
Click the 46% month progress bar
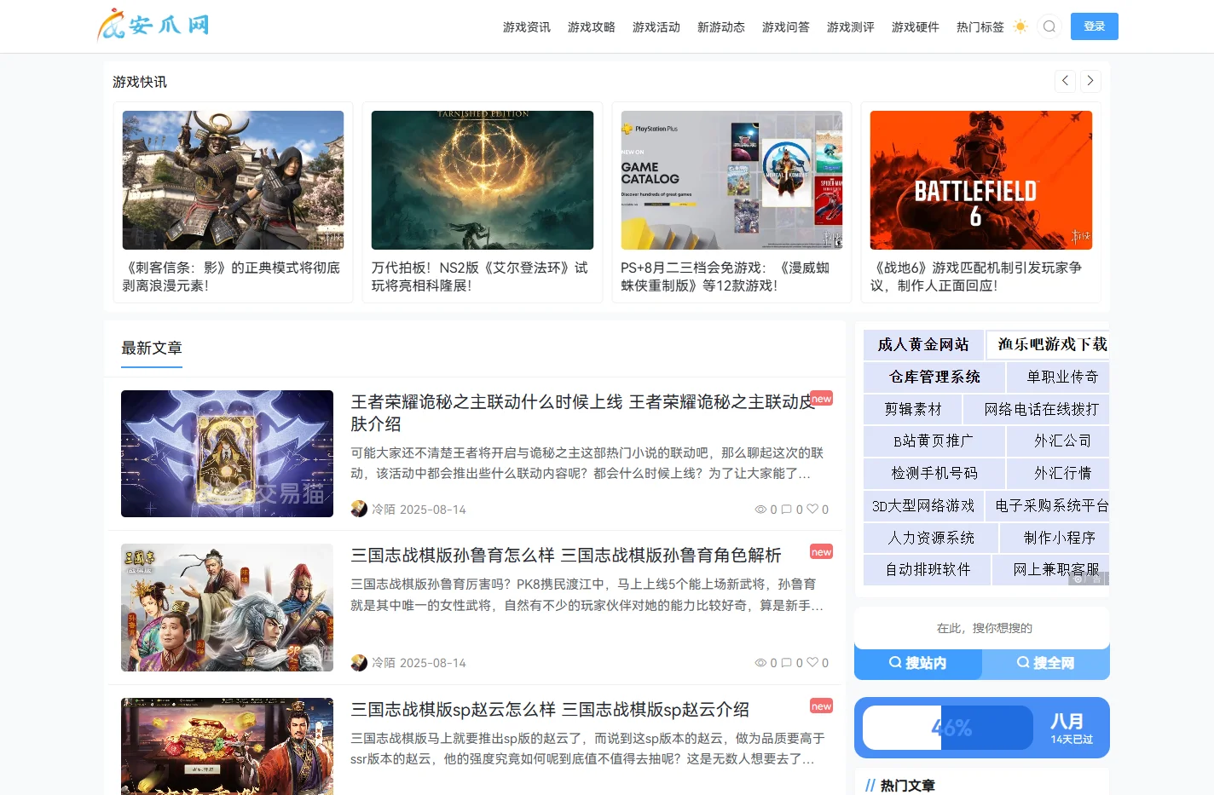[x=948, y=728]
